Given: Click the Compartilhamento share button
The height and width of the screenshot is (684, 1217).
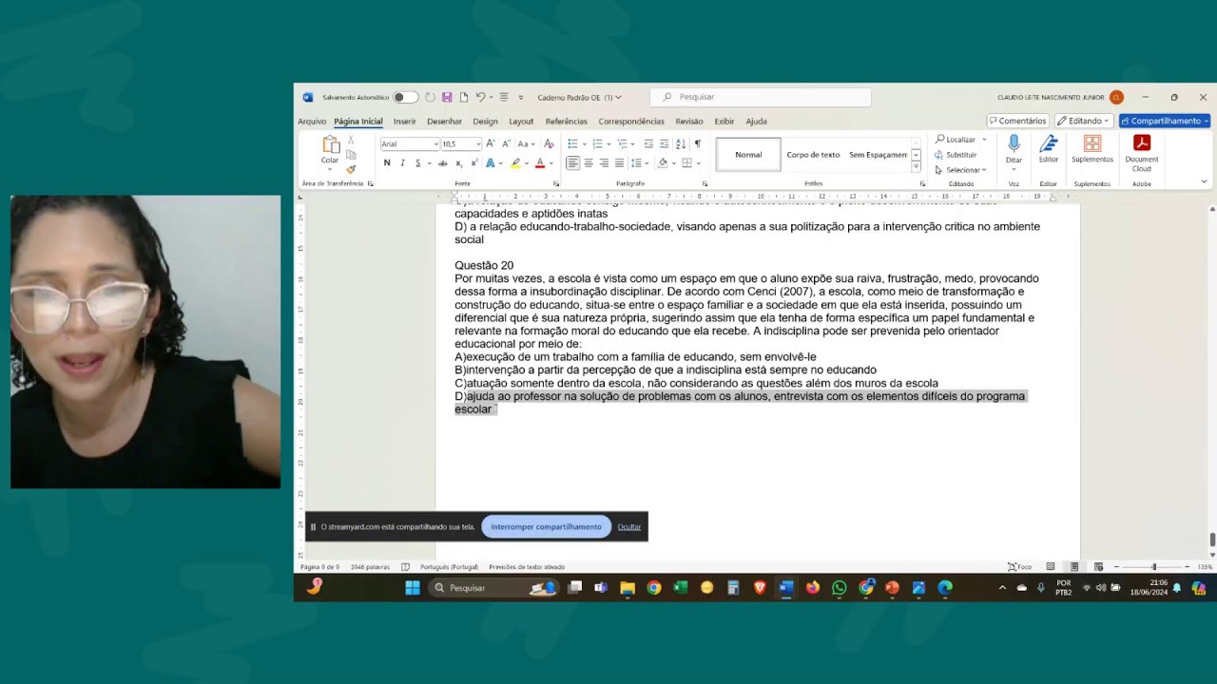Looking at the screenshot, I should [x=1165, y=121].
